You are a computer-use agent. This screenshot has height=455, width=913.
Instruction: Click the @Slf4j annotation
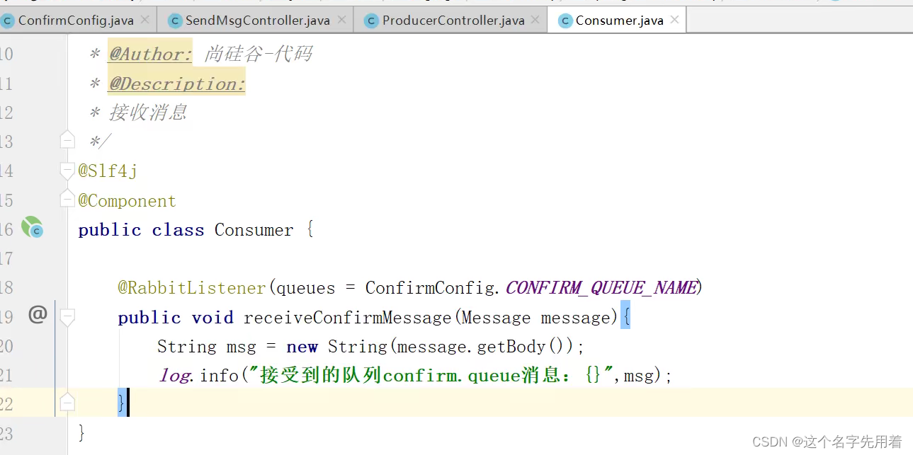point(108,171)
